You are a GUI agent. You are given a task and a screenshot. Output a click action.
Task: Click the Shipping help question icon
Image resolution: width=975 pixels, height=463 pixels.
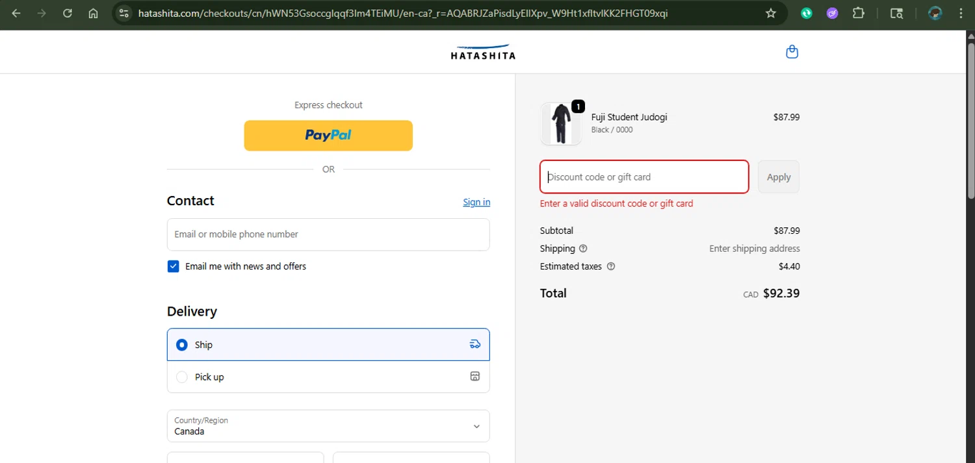[x=583, y=249]
